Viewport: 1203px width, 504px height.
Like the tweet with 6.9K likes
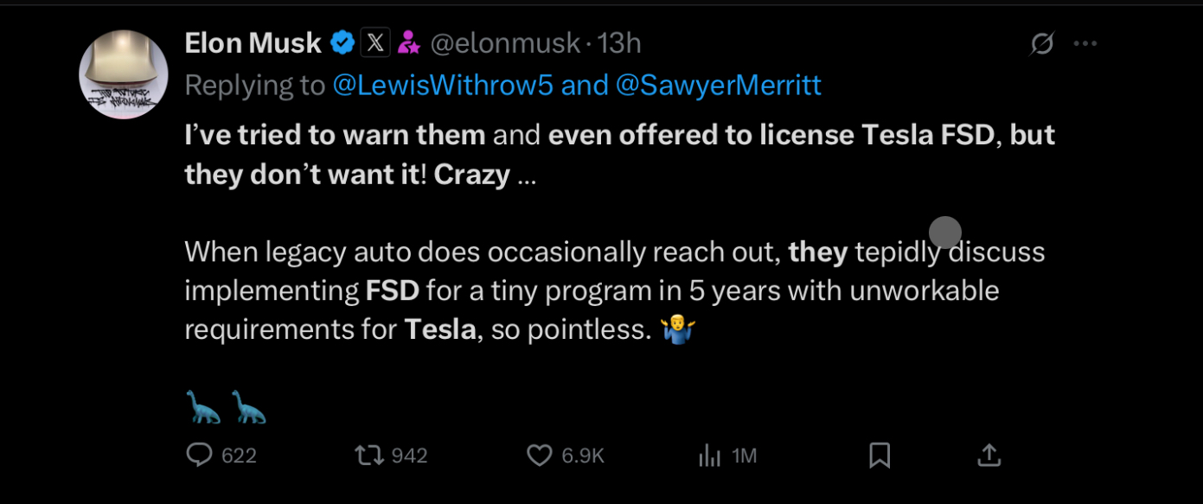(540, 455)
